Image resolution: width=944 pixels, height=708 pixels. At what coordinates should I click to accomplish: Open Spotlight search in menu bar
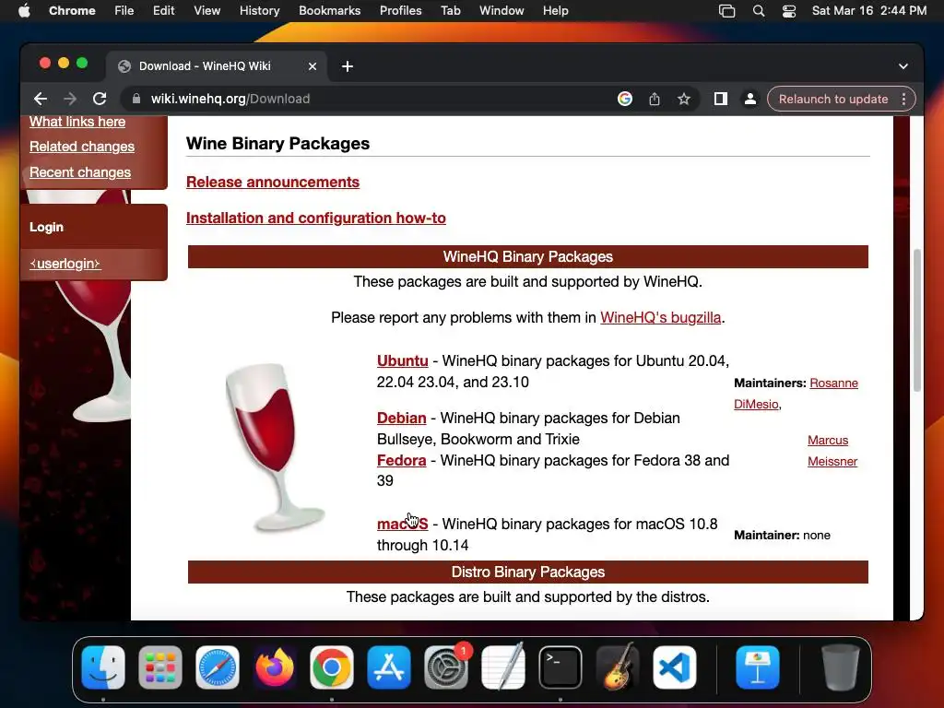(759, 11)
